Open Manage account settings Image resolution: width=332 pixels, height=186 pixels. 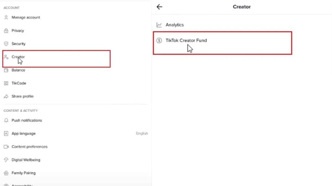pyautogui.click(x=76, y=17)
